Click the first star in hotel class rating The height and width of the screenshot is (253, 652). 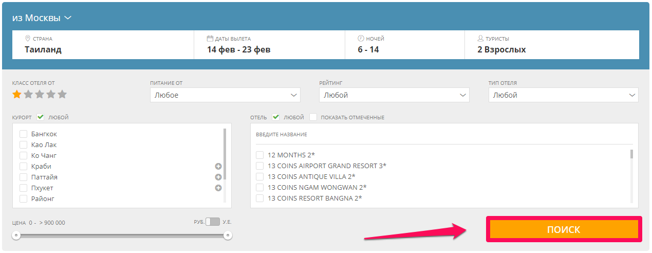[17, 94]
